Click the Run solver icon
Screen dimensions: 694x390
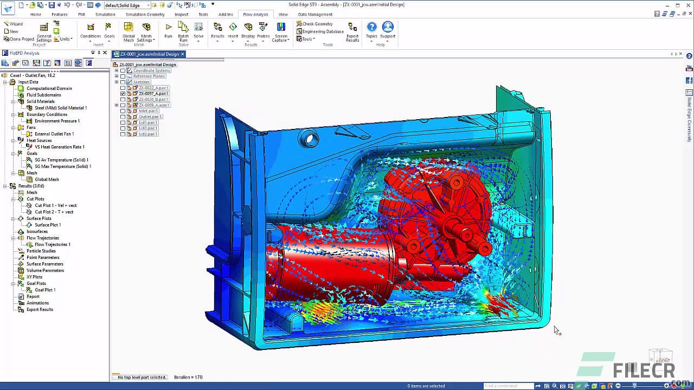[168, 30]
